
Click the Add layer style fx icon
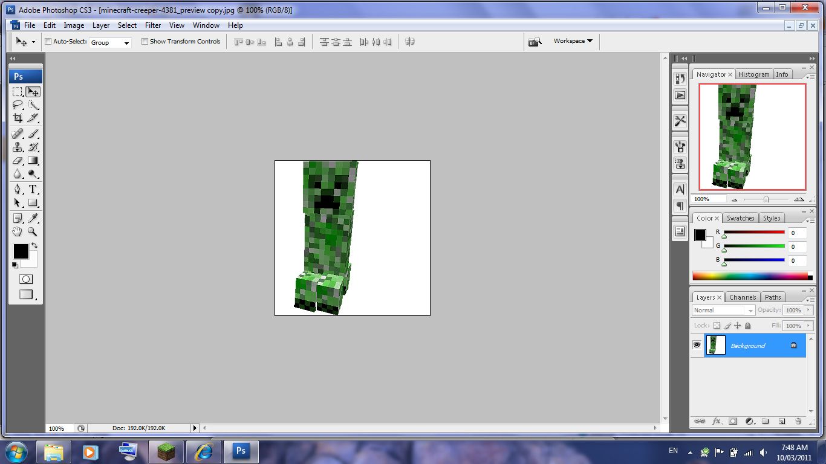tap(717, 421)
